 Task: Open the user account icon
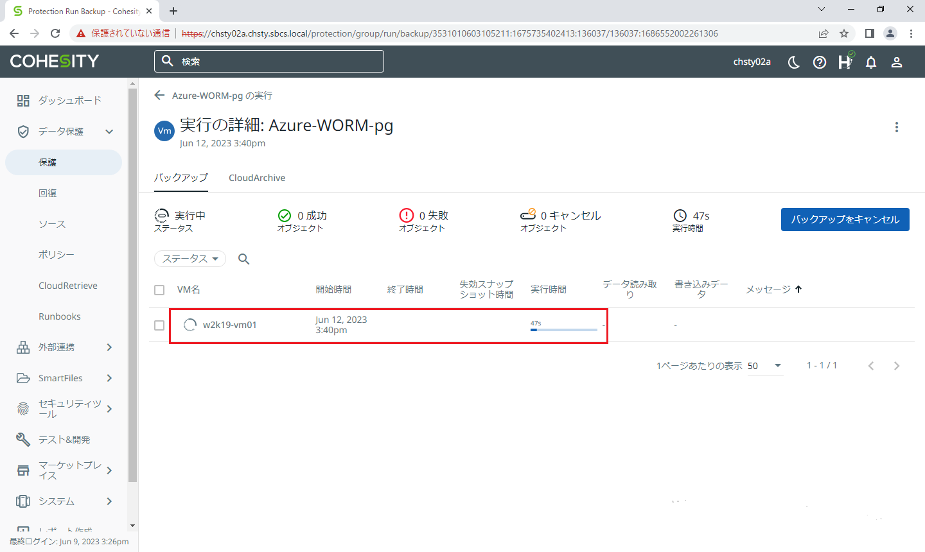pos(897,62)
